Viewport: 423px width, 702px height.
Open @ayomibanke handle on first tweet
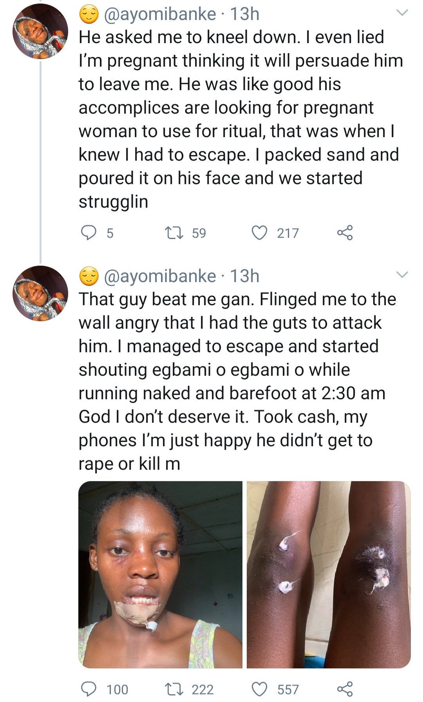coord(159,14)
